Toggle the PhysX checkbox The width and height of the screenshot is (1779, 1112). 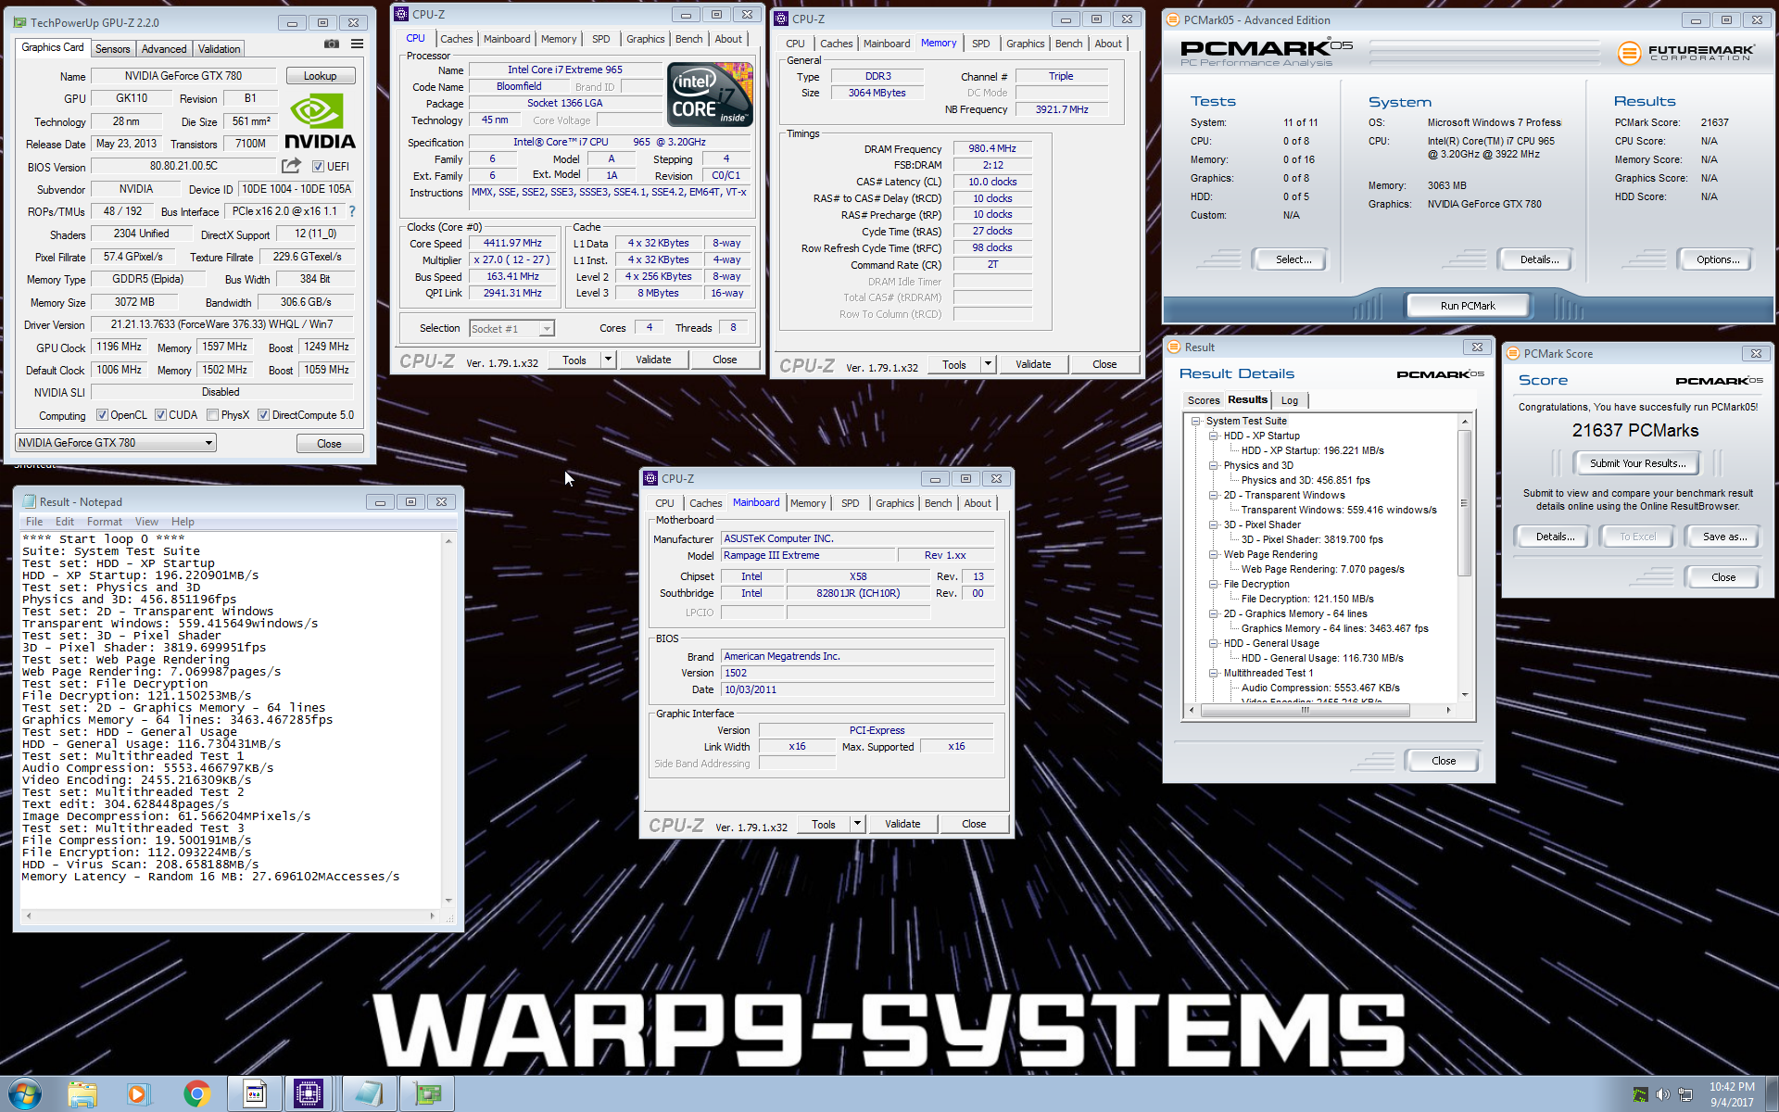coord(213,415)
